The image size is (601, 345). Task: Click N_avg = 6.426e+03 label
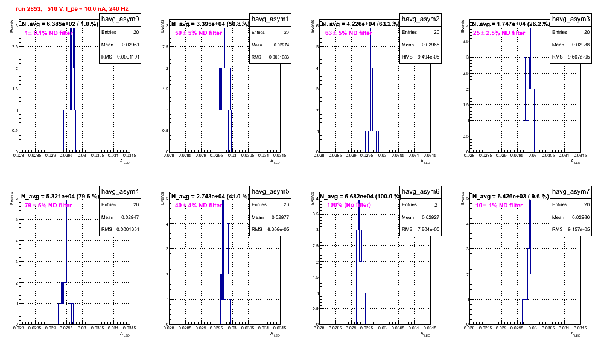510,197
